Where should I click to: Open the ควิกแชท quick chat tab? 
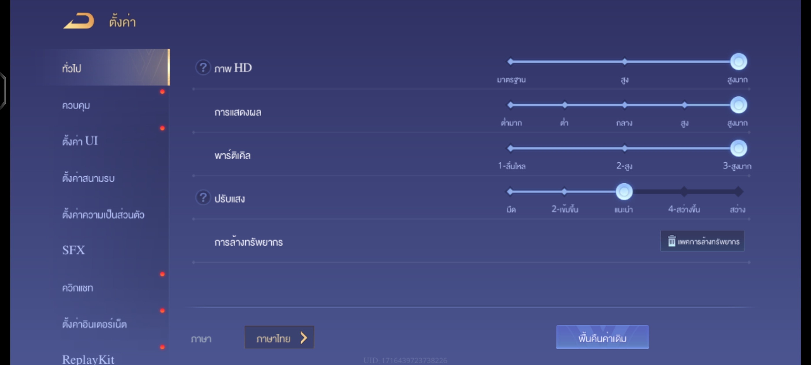pos(77,288)
